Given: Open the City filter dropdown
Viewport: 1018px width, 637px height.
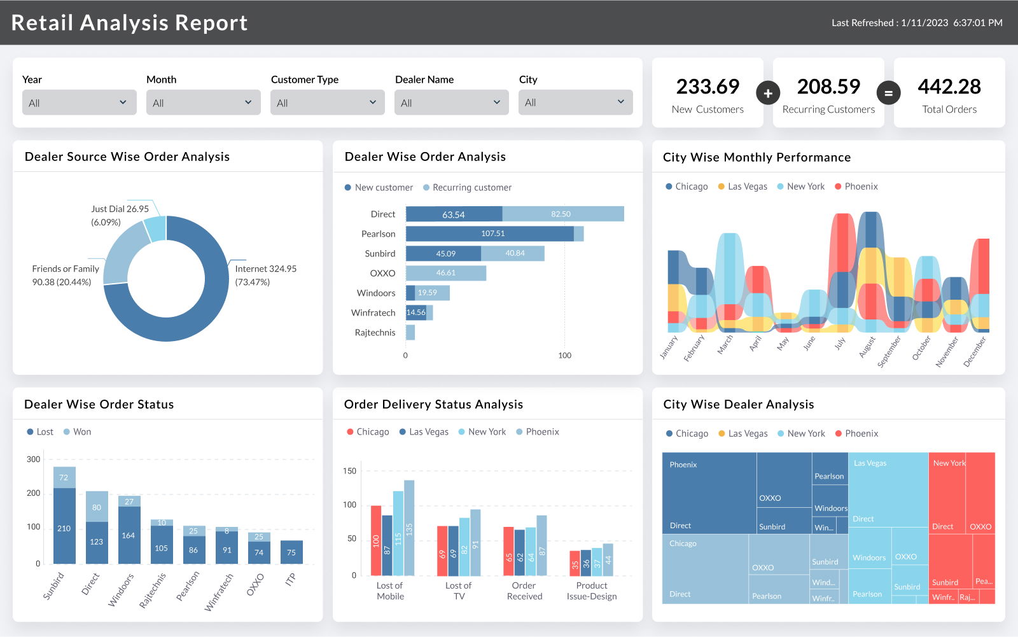Looking at the screenshot, I should tap(575, 102).
